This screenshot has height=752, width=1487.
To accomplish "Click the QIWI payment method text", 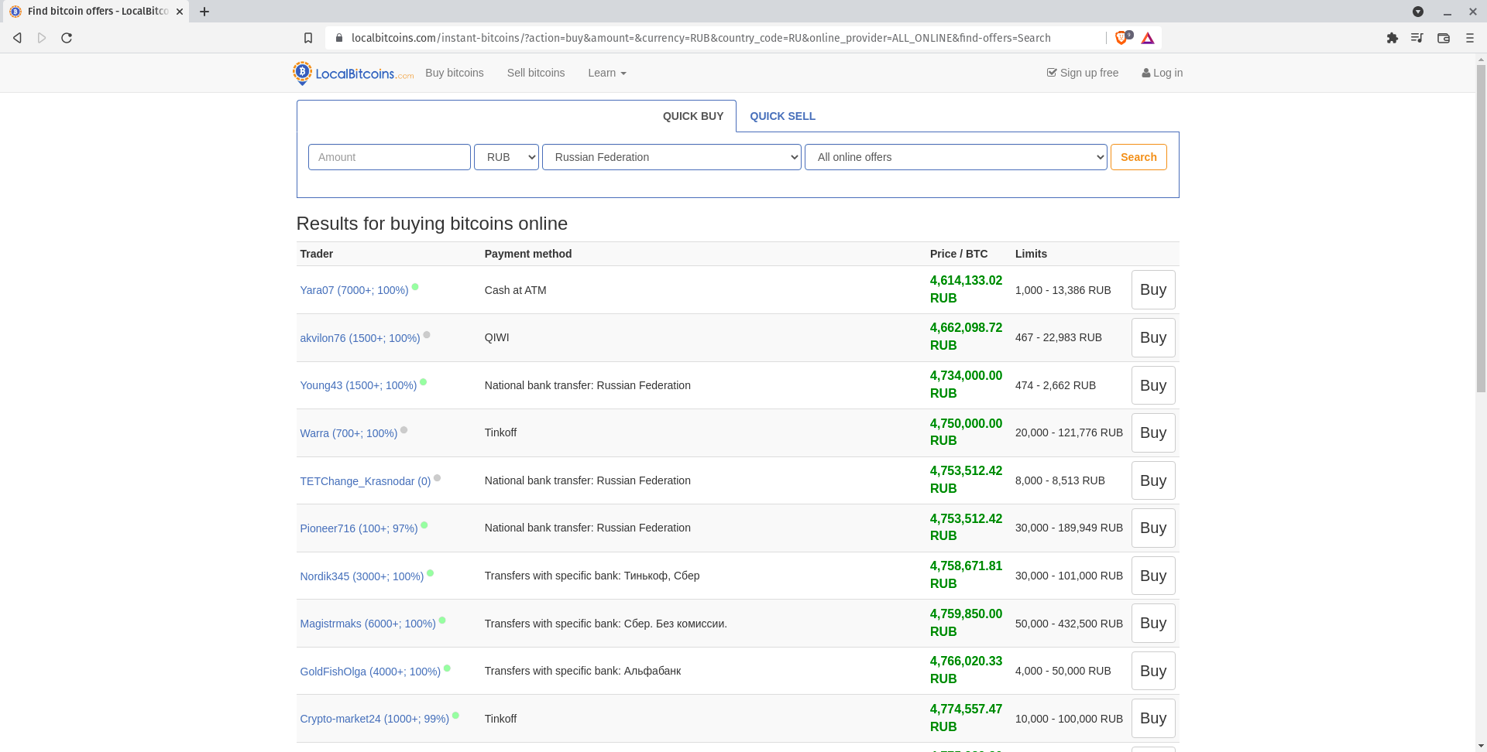I will (497, 337).
